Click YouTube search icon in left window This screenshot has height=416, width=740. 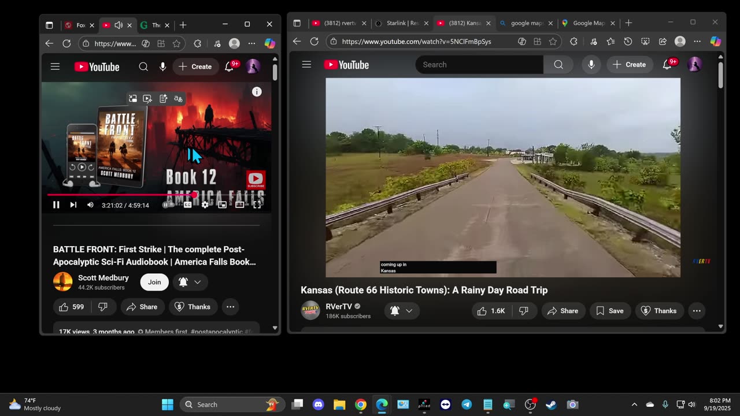(143, 66)
